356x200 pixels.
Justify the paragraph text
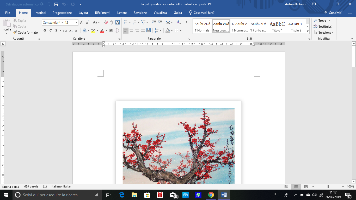click(x=143, y=30)
